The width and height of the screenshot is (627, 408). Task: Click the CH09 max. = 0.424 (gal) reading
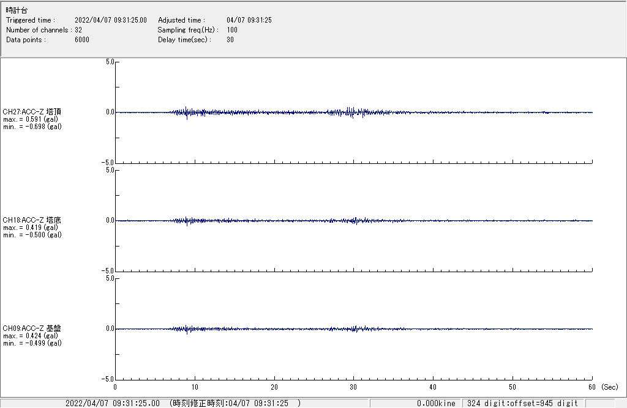point(31,336)
